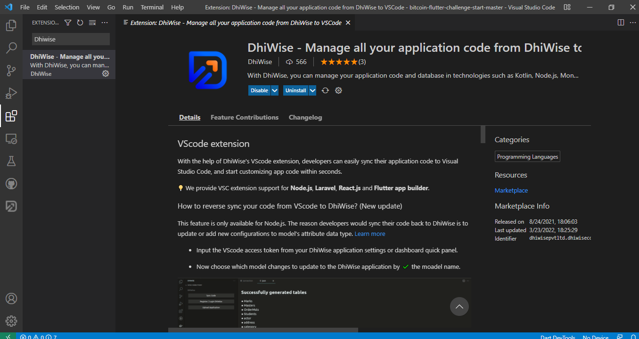639x339 pixels.
Task: Select the DhiWise extension in results list
Action: point(69,65)
